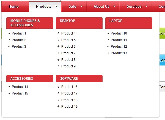The image size is (165, 120).
Task: Expand the Sale menu dropdown arrow
Action: point(81,6)
